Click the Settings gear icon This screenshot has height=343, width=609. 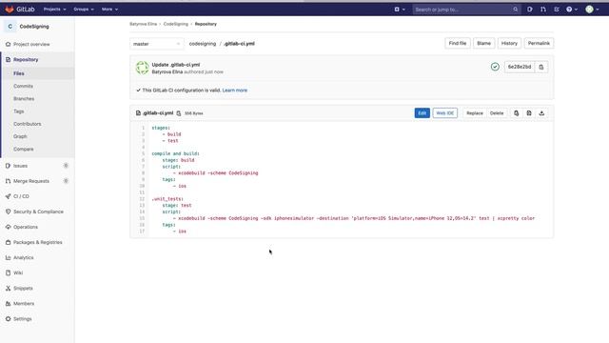8,319
